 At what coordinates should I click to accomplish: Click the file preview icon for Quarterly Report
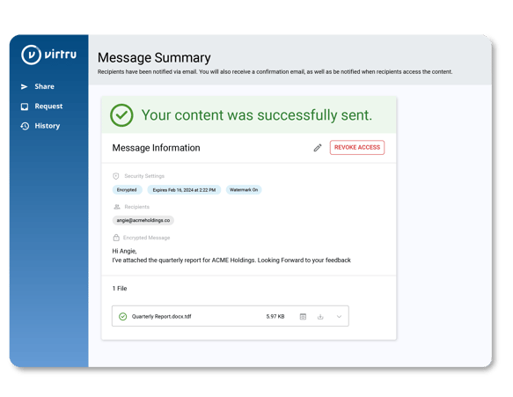(x=303, y=317)
